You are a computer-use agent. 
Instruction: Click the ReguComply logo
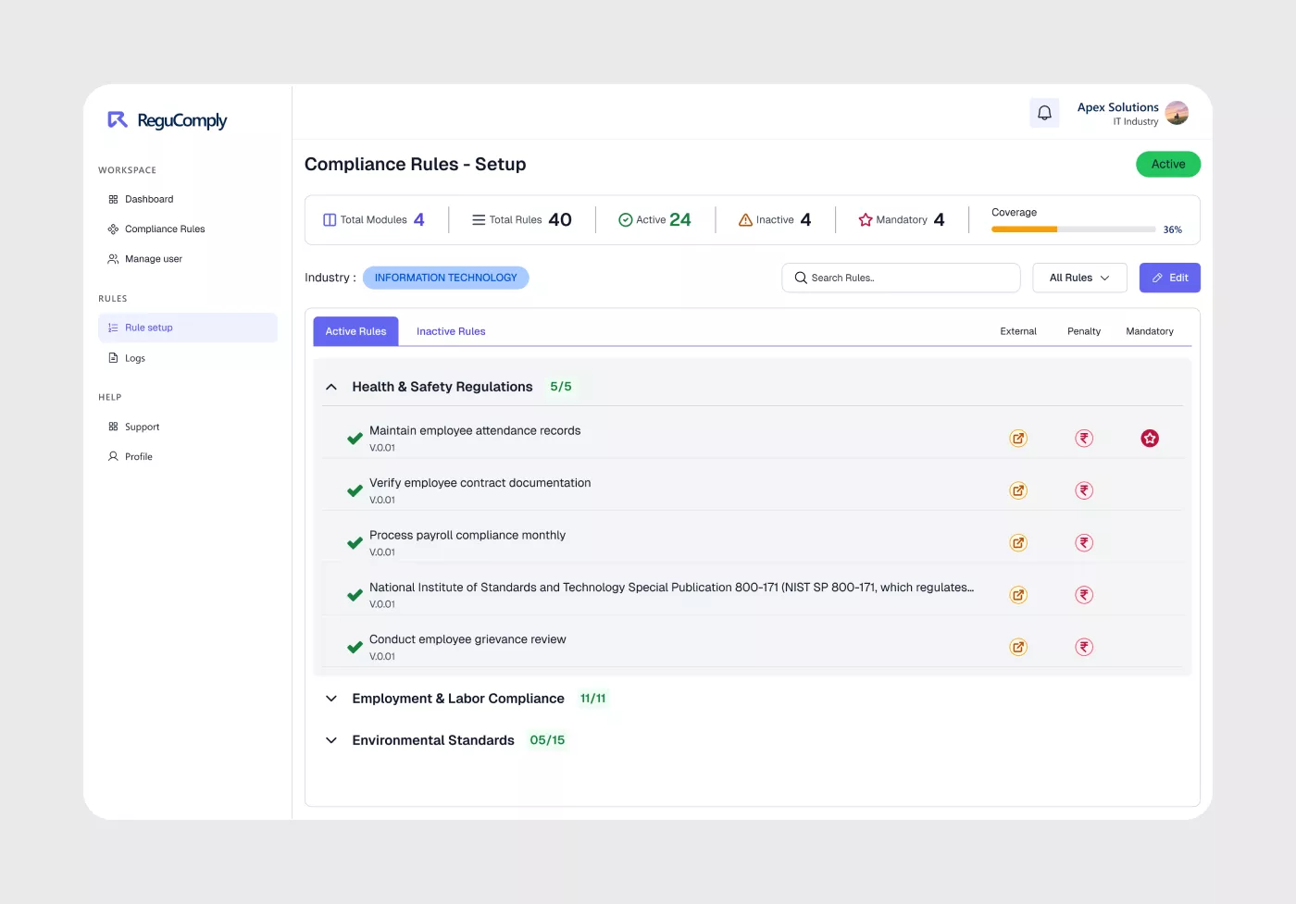point(168,120)
